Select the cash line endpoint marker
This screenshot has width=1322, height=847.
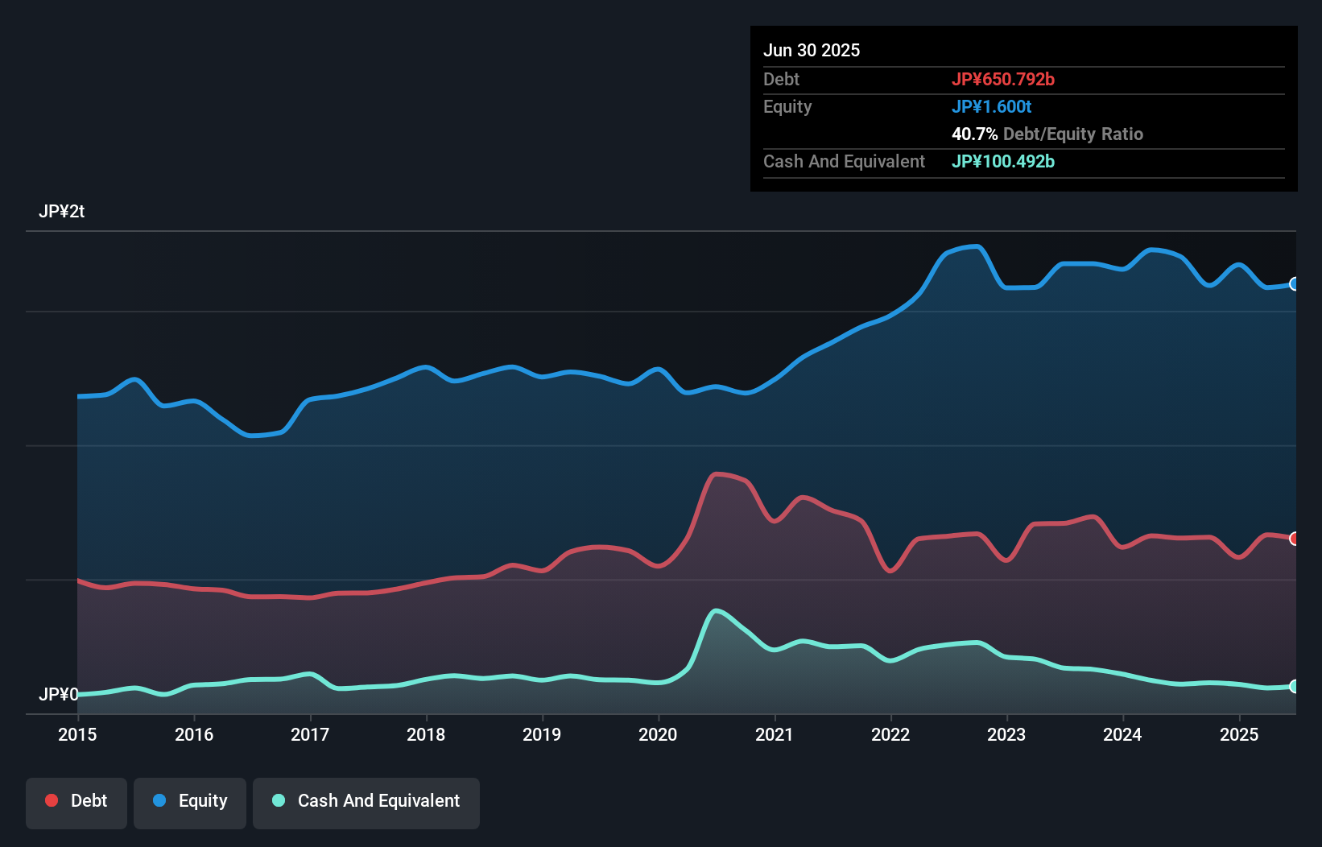point(1295,686)
